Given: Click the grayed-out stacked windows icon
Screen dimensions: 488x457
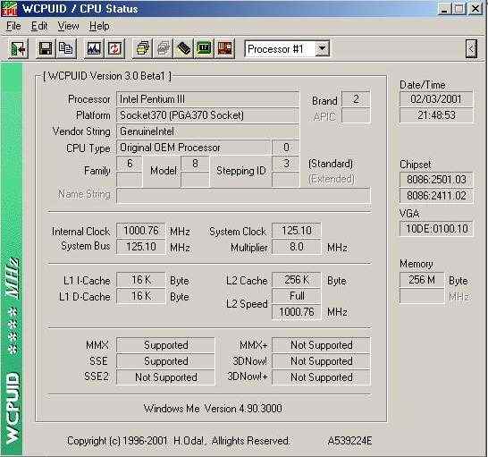Looking at the screenshot, I should [x=163, y=48].
